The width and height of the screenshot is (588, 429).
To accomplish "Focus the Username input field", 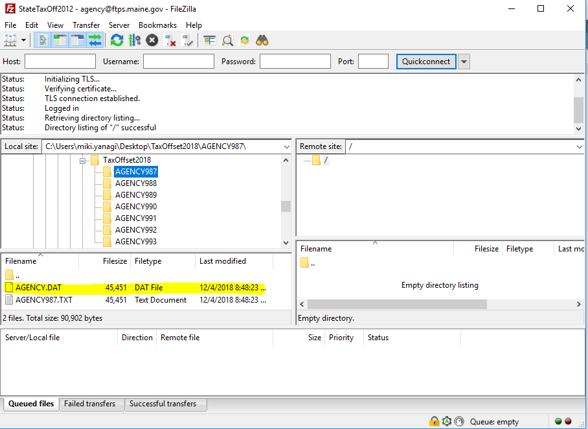I will [179, 62].
